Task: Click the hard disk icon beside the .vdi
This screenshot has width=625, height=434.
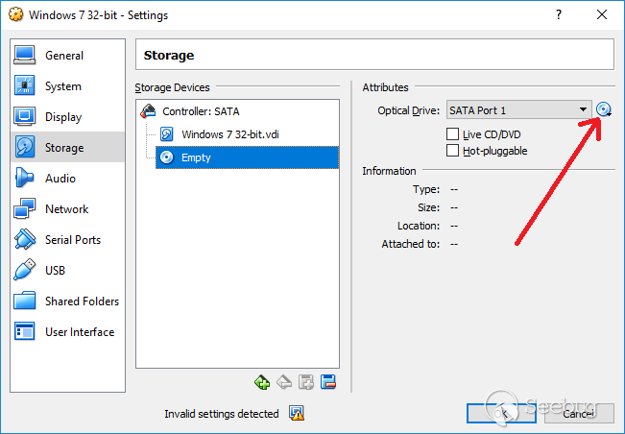Action: (x=167, y=134)
